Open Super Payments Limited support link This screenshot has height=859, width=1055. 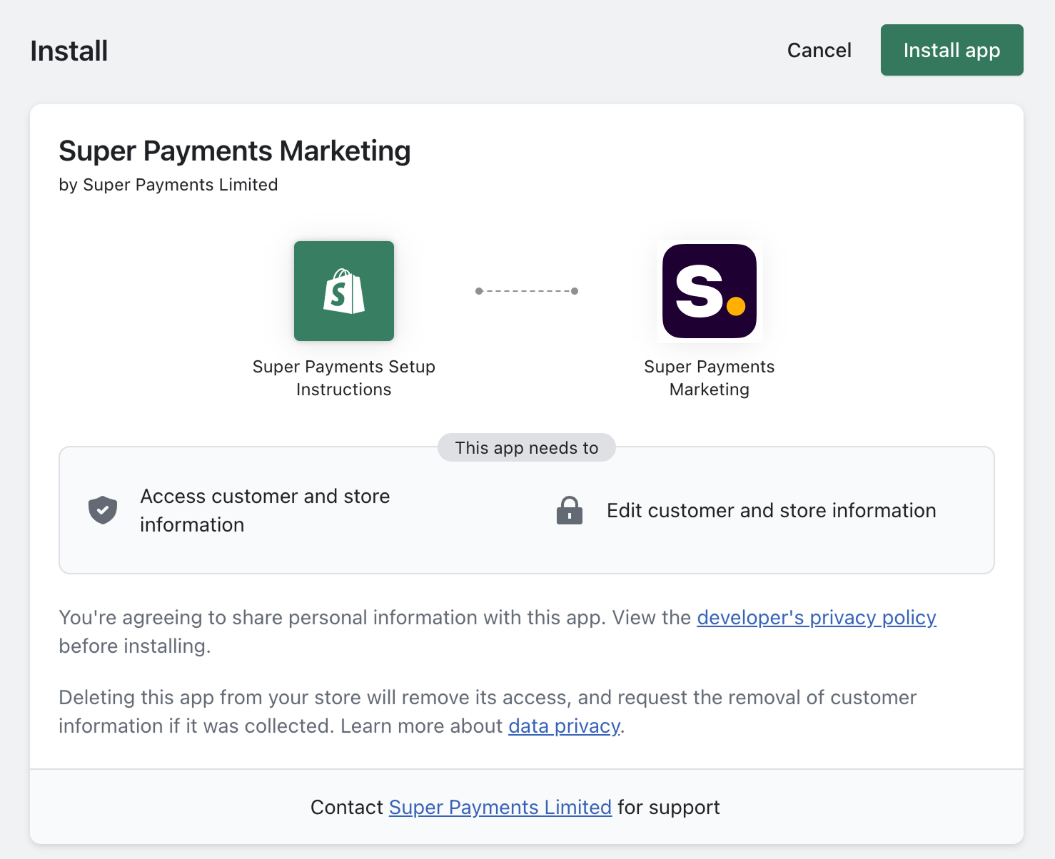(500, 808)
